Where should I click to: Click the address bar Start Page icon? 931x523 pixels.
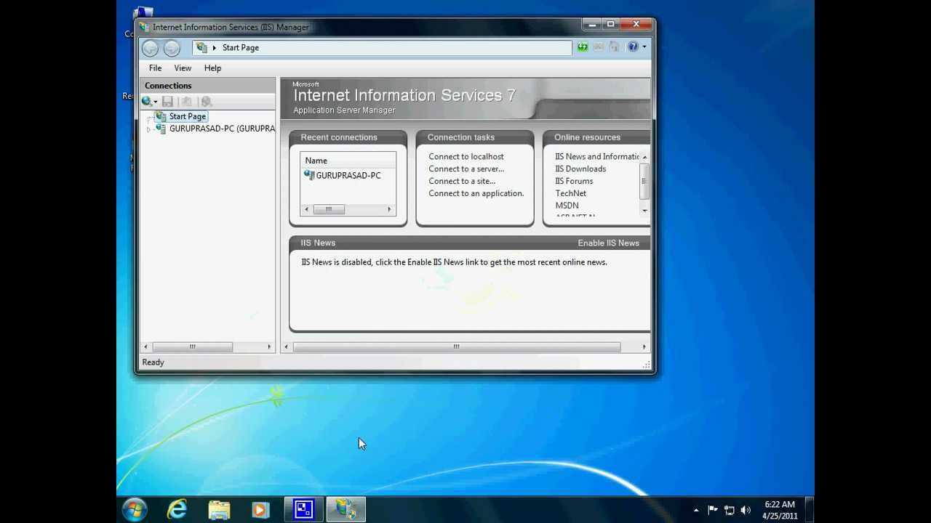[202, 47]
